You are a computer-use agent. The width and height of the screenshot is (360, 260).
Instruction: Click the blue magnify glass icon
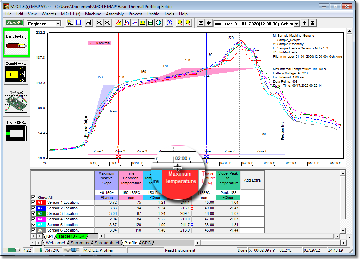click(158, 23)
